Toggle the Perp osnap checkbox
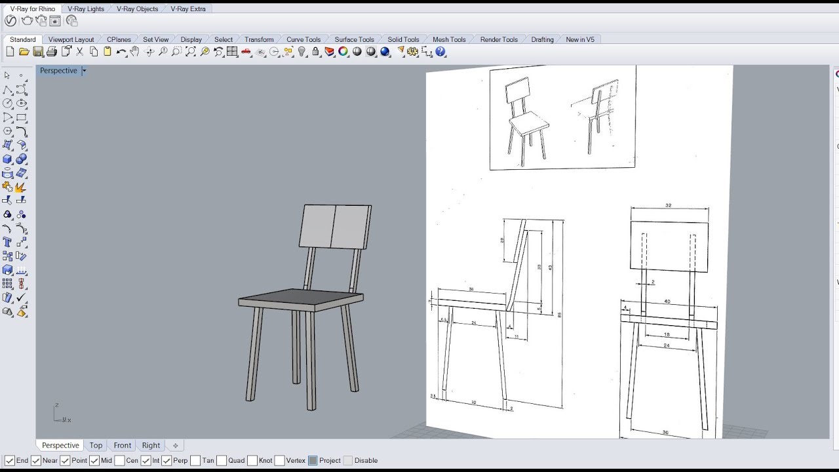 (x=166, y=460)
